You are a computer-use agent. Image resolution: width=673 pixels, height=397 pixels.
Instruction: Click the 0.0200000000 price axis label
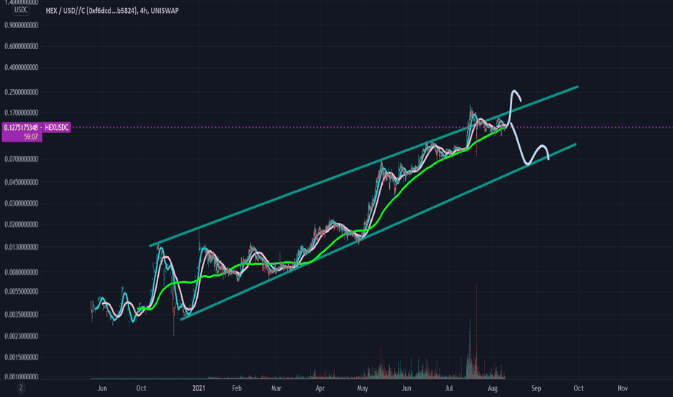pyautogui.click(x=21, y=224)
